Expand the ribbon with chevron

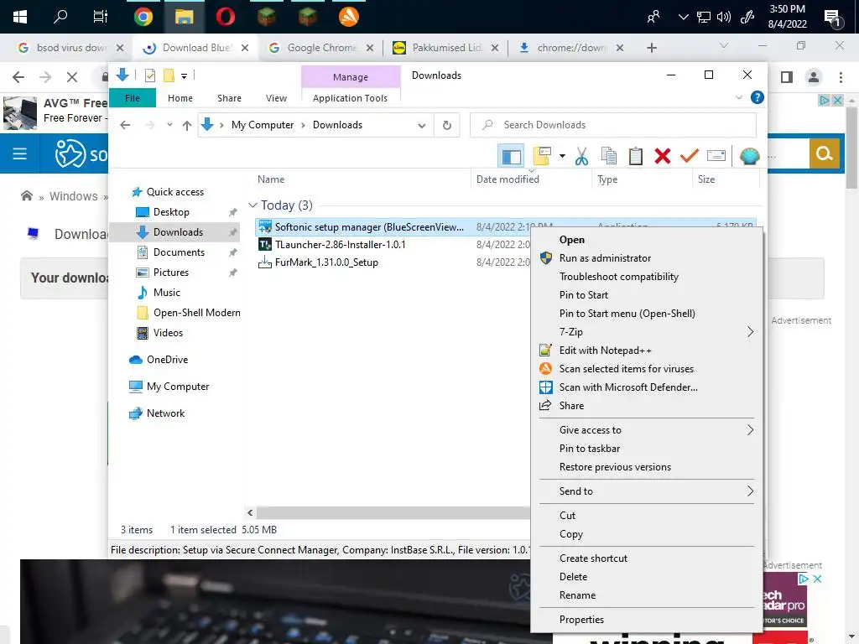(x=738, y=97)
